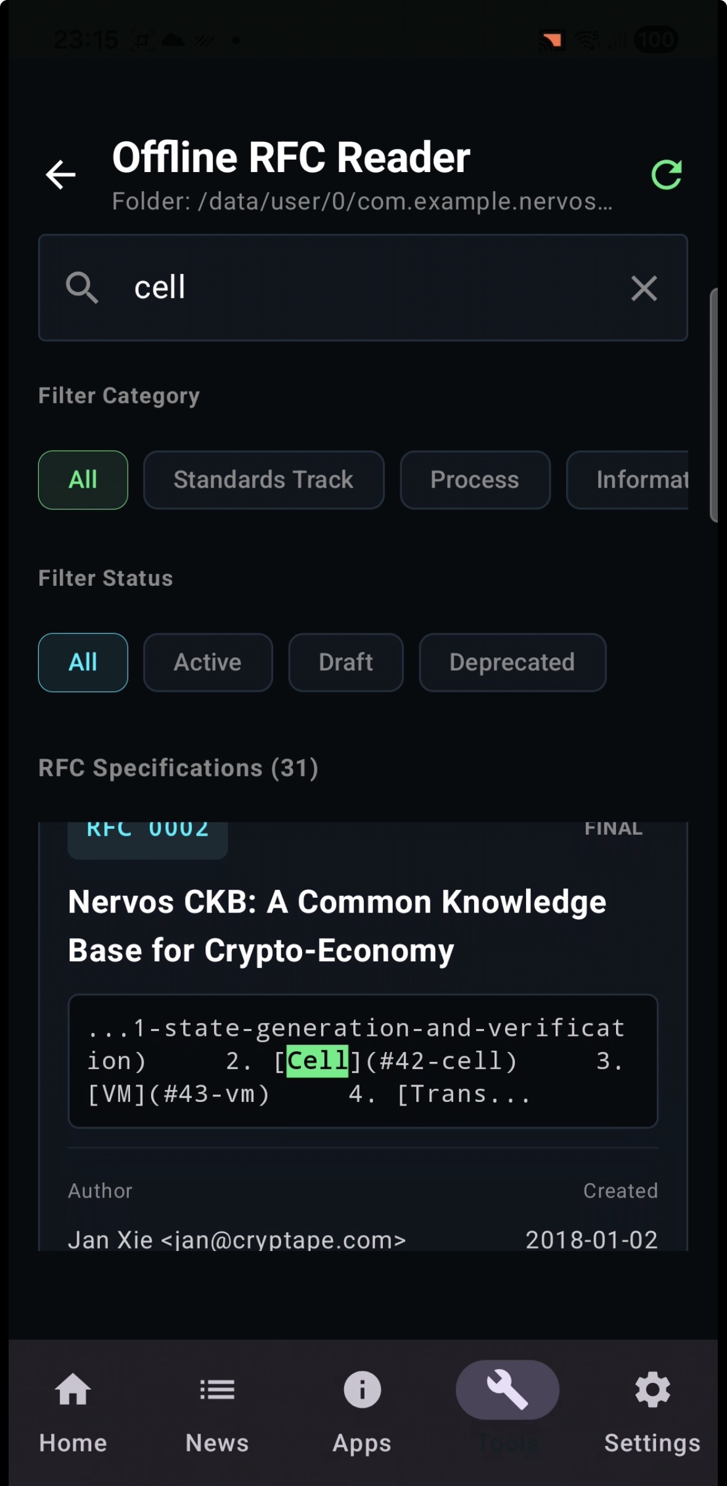Open the Nervos CKB RFC title

pyautogui.click(x=337, y=926)
